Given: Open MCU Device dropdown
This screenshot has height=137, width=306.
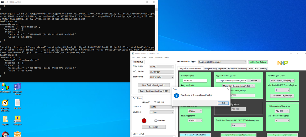Looking at the screenshot, I should click(x=162, y=72).
